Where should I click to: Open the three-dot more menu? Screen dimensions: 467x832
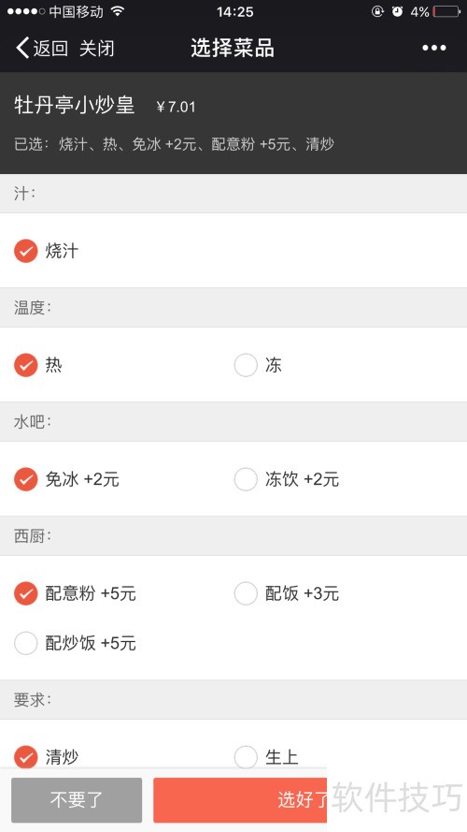[x=434, y=49]
